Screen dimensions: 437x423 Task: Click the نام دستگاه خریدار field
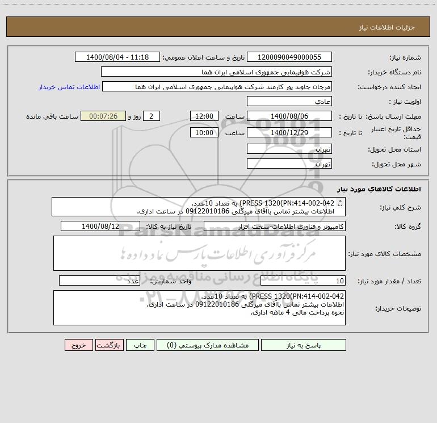[216, 72]
